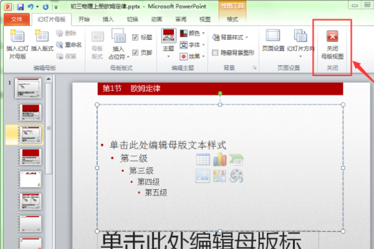Select the second layout thumbnail with red block
This screenshot has width=374, height=249.
31,157
